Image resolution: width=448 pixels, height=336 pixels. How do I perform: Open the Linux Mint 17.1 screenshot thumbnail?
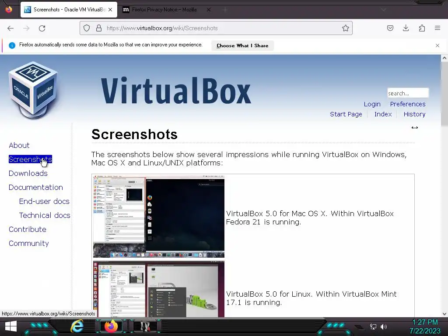(x=158, y=289)
